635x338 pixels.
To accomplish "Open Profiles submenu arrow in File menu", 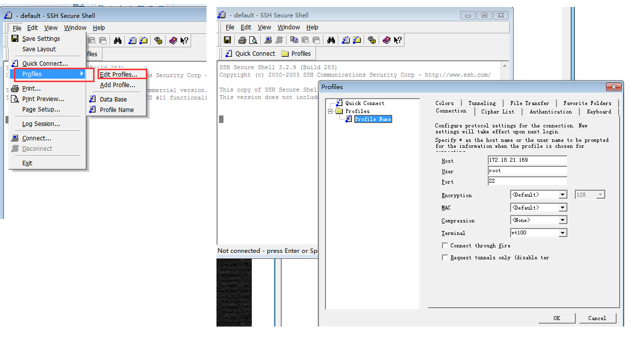I will point(82,74).
